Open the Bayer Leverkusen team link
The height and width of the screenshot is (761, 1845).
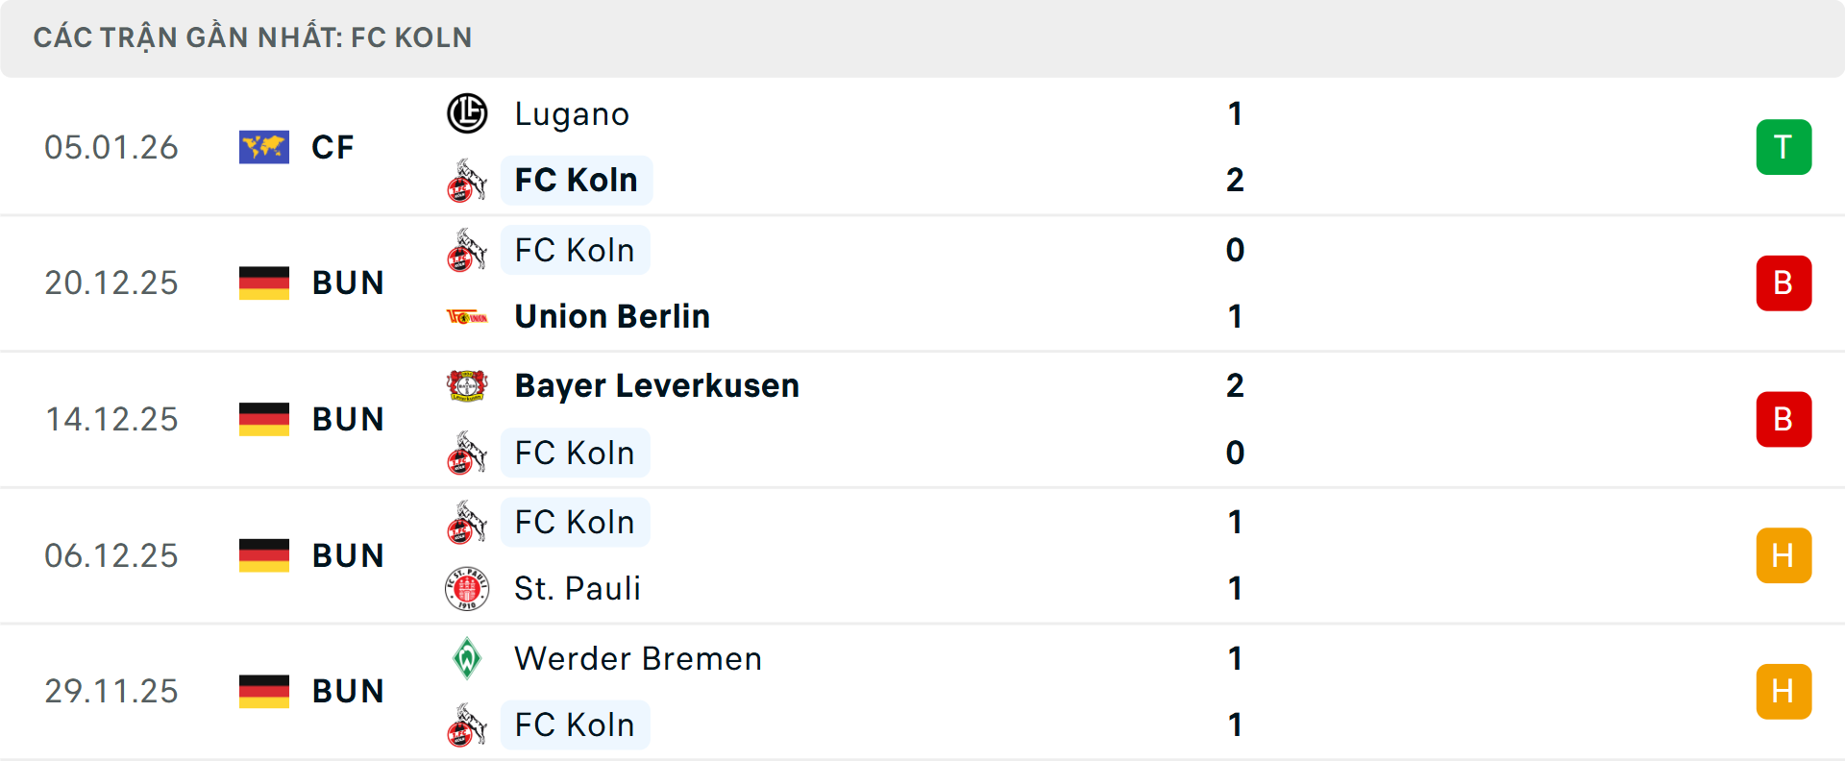tap(656, 385)
